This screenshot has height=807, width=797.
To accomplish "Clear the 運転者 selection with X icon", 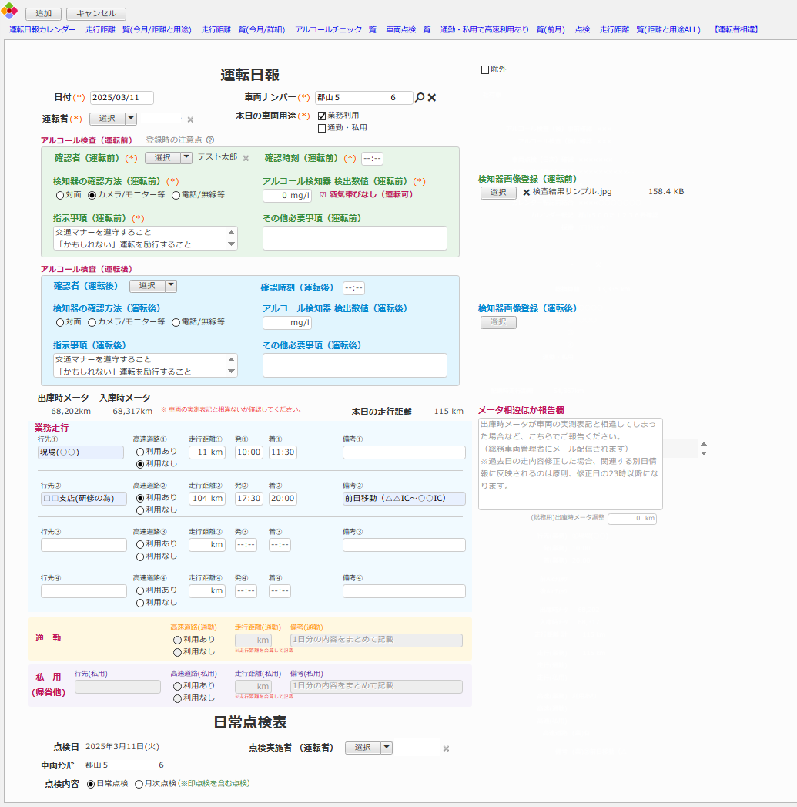I will [190, 119].
